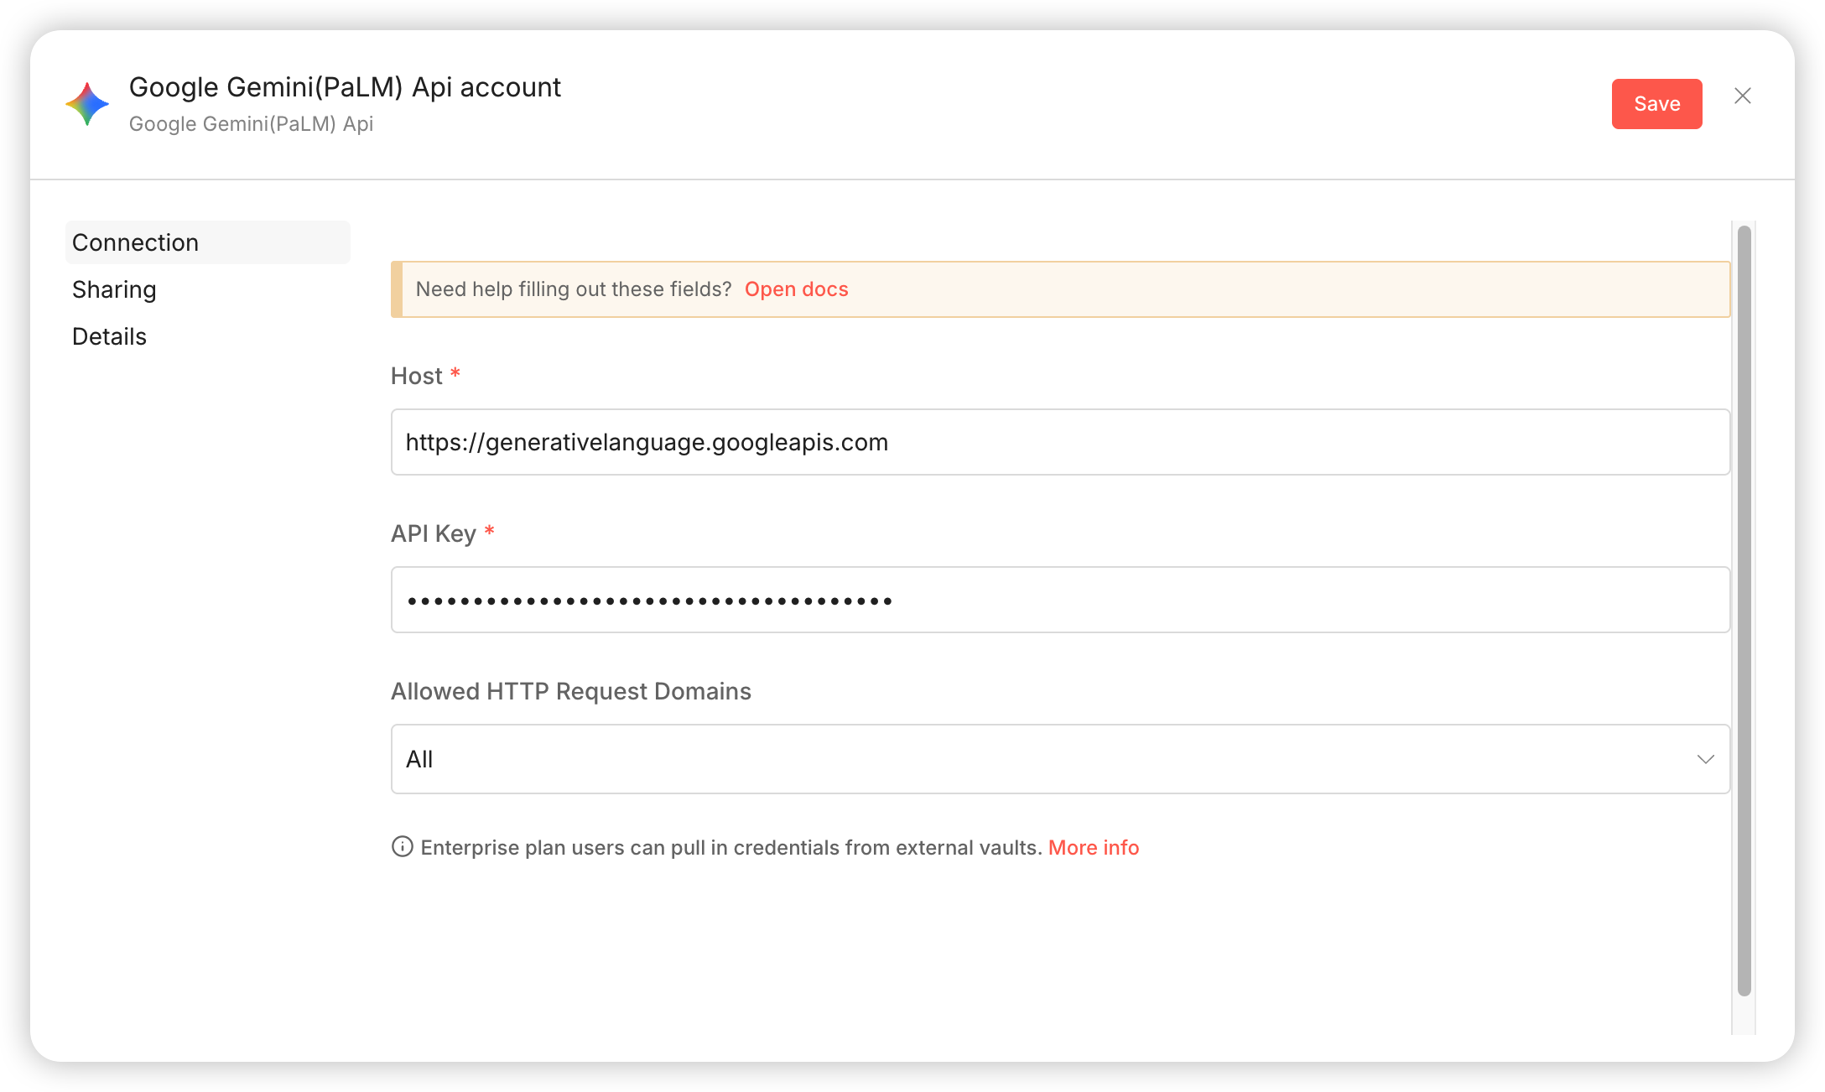The image size is (1825, 1092).
Task: Click the Google Gemini(PaLM) Api subtitle
Action: [251, 124]
